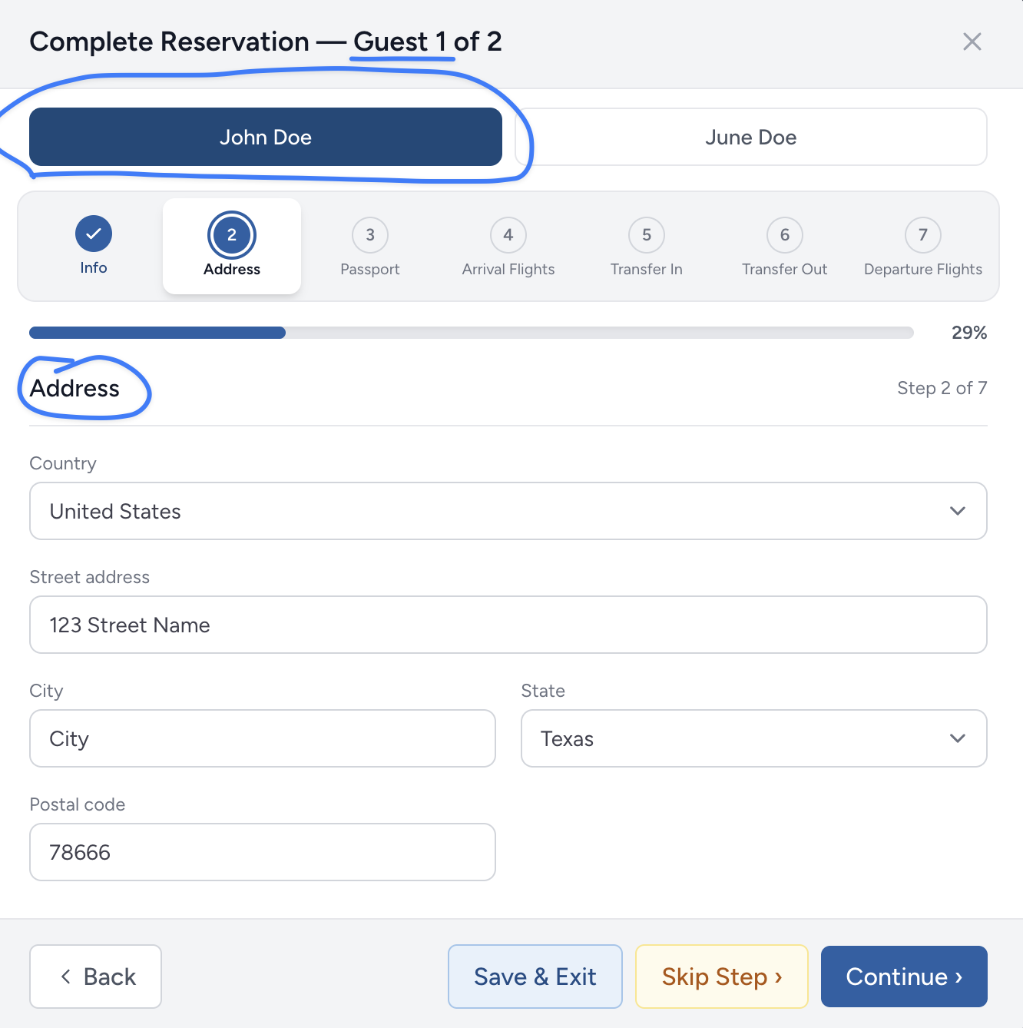
Task: Click the completed Info step checkmark
Action: [94, 234]
